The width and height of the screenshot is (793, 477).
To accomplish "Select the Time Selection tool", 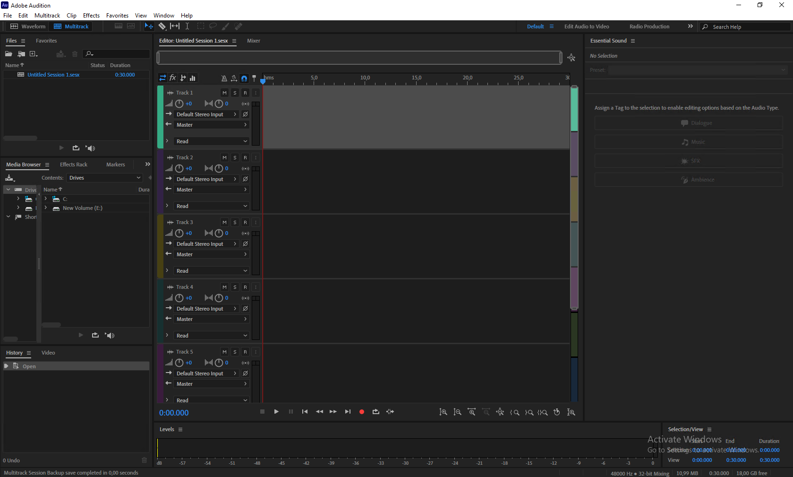I will point(187,26).
